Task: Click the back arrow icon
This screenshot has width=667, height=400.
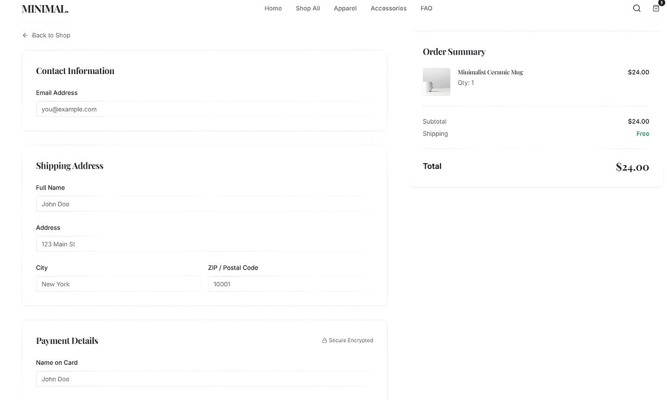Action: (25, 35)
